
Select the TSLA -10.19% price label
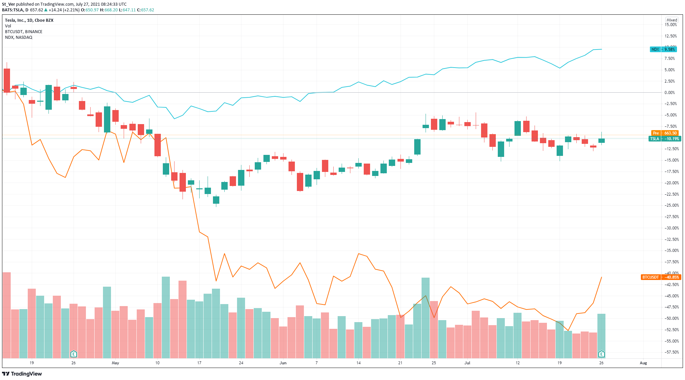[664, 139]
